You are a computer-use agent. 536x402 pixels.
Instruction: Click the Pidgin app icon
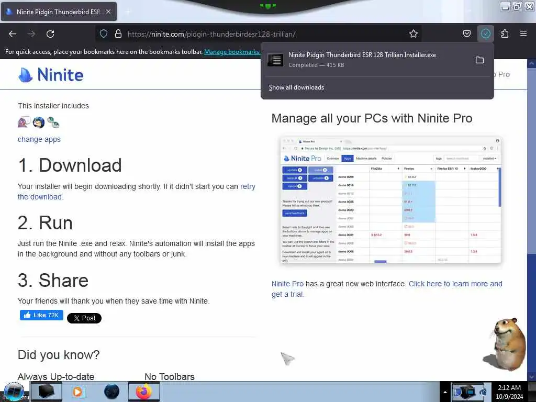24,122
